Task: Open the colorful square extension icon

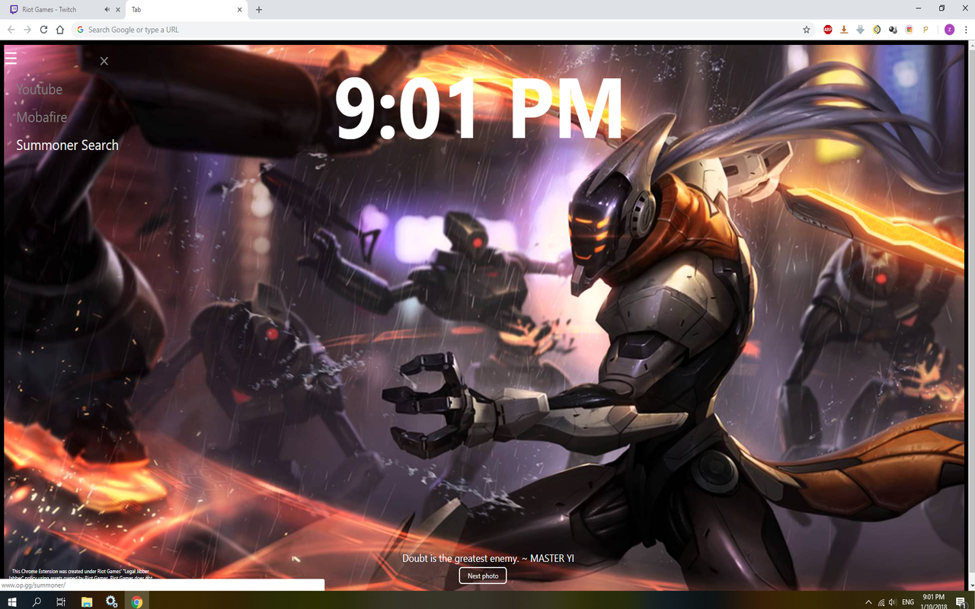Action: tap(909, 30)
